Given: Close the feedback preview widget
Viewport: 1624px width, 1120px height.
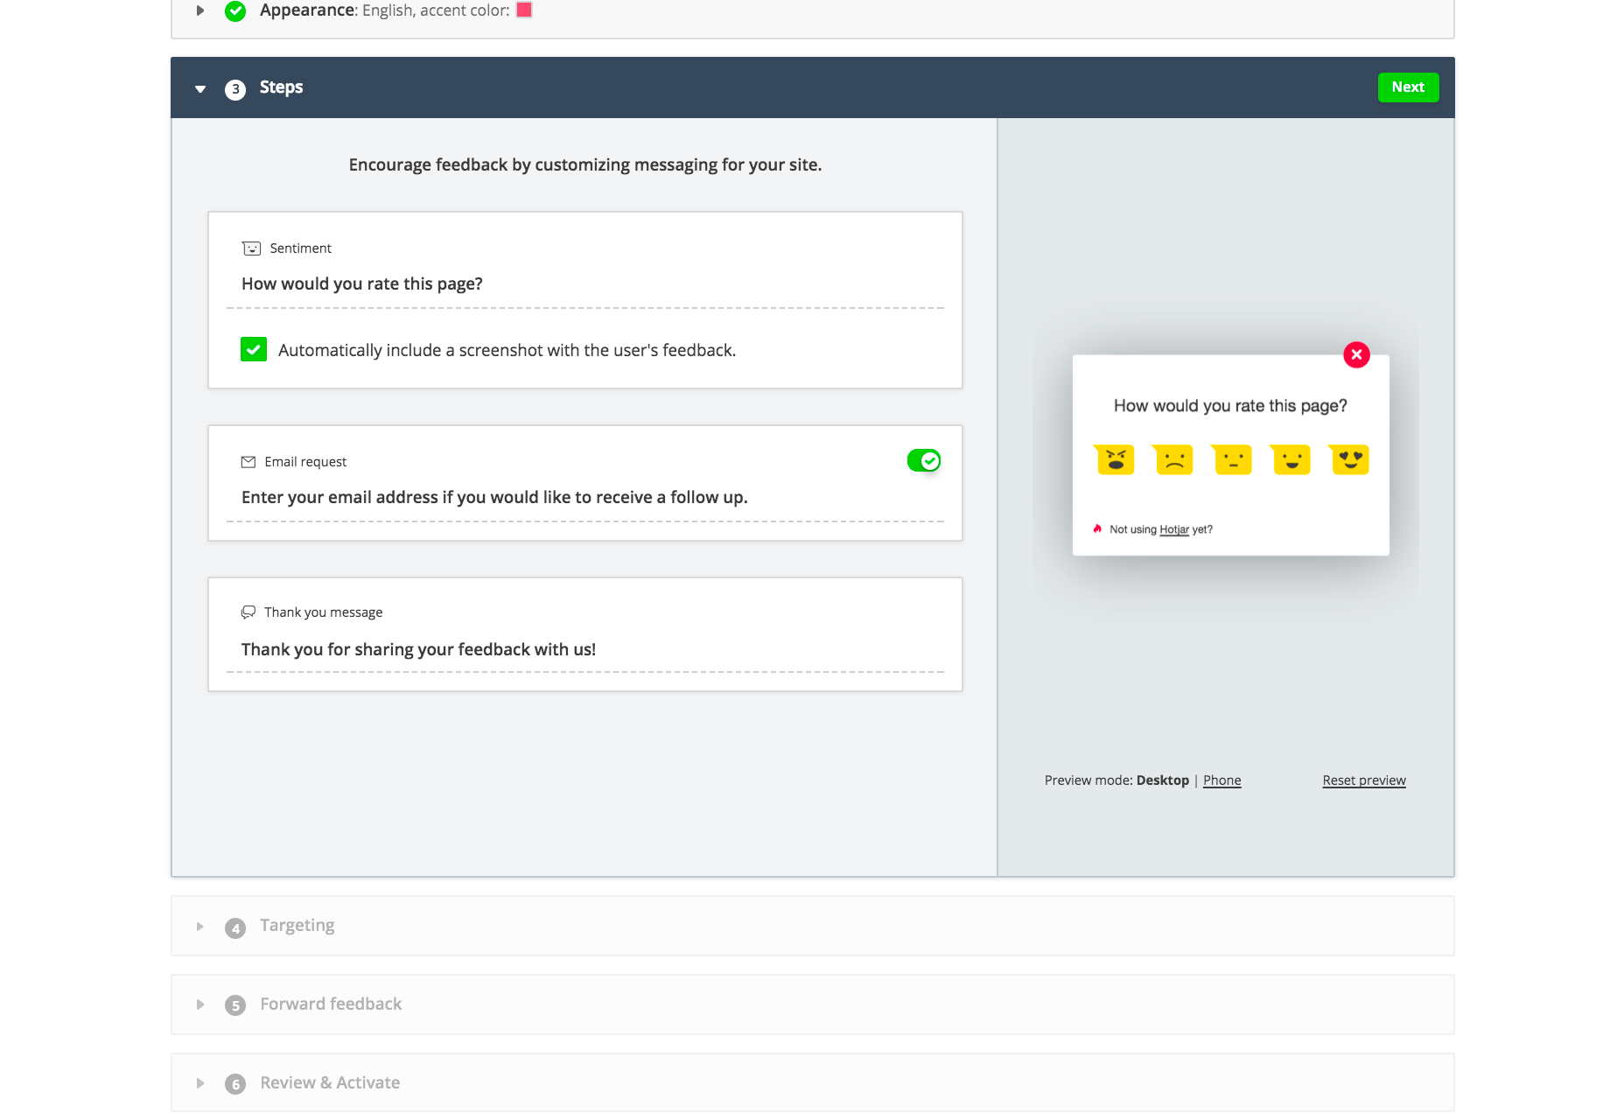Looking at the screenshot, I should (1356, 354).
